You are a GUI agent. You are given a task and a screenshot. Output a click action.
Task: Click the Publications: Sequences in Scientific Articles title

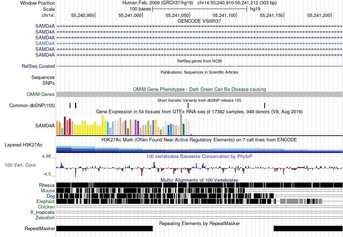click(x=199, y=72)
